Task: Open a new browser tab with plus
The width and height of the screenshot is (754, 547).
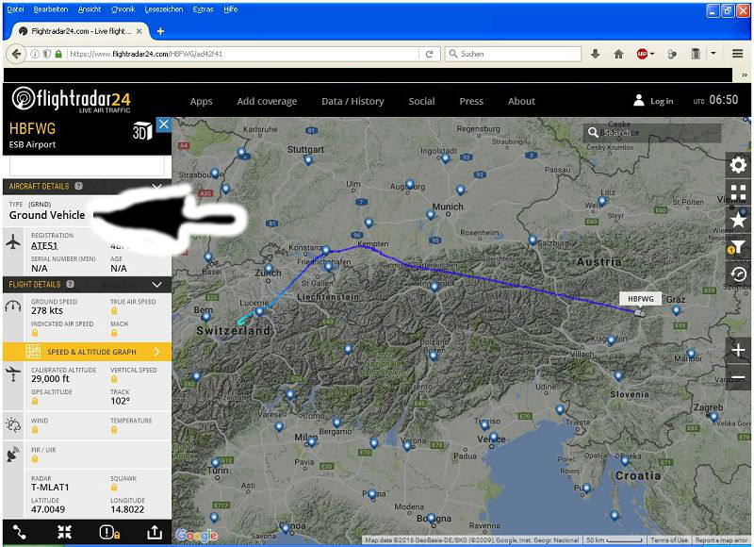Action: pos(160,31)
